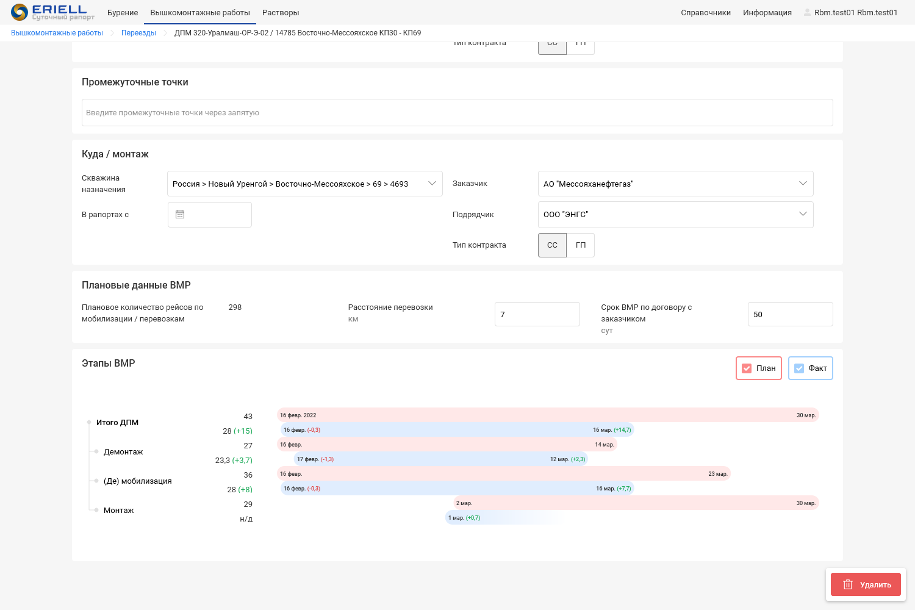Click the Итого ДПМ tree node dot

(89, 422)
